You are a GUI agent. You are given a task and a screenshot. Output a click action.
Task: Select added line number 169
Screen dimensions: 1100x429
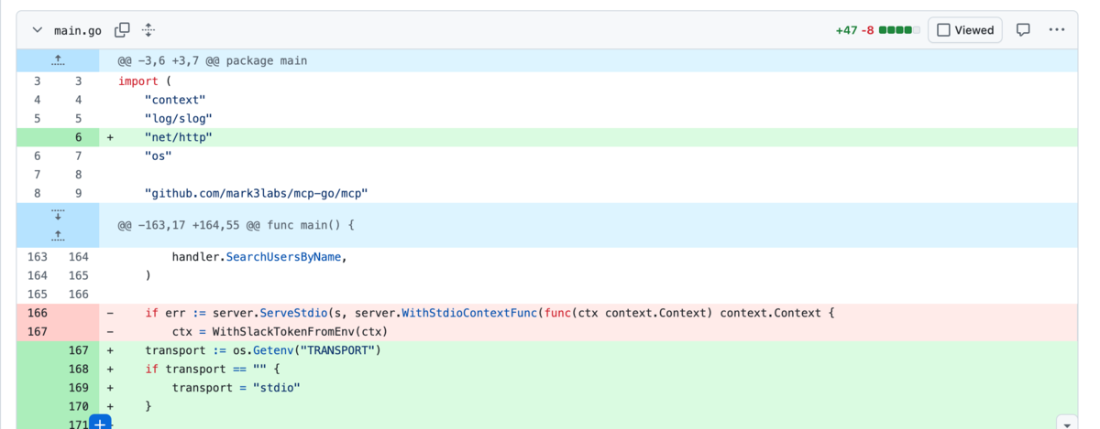[79, 388]
